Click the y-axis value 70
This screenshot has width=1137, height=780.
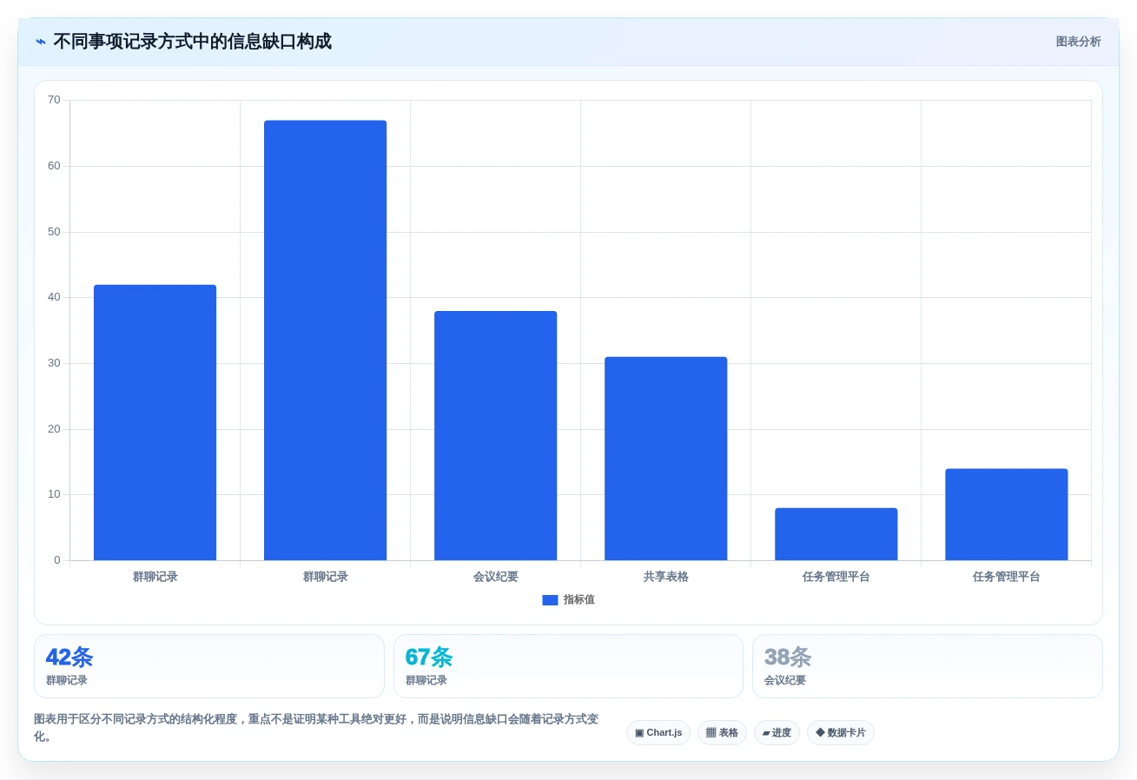point(54,100)
